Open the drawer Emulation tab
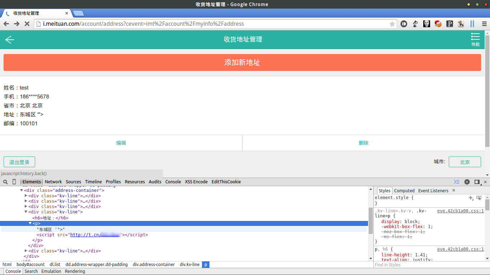 click(x=51, y=271)
